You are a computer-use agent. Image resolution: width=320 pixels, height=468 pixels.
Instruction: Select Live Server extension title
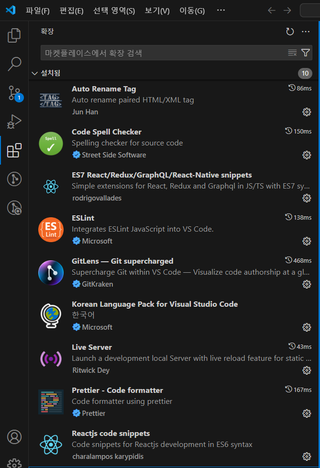click(92, 347)
